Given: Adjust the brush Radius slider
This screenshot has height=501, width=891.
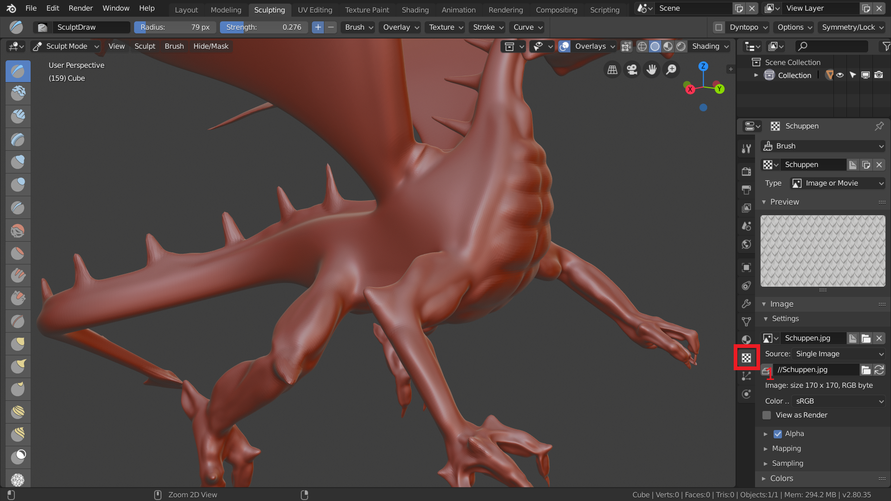Looking at the screenshot, I should (x=175, y=27).
